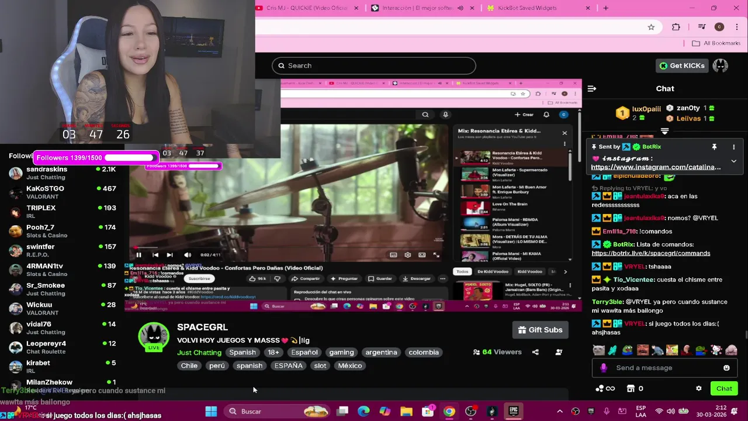
Task: Select the 18+ tag
Action: [273, 353]
